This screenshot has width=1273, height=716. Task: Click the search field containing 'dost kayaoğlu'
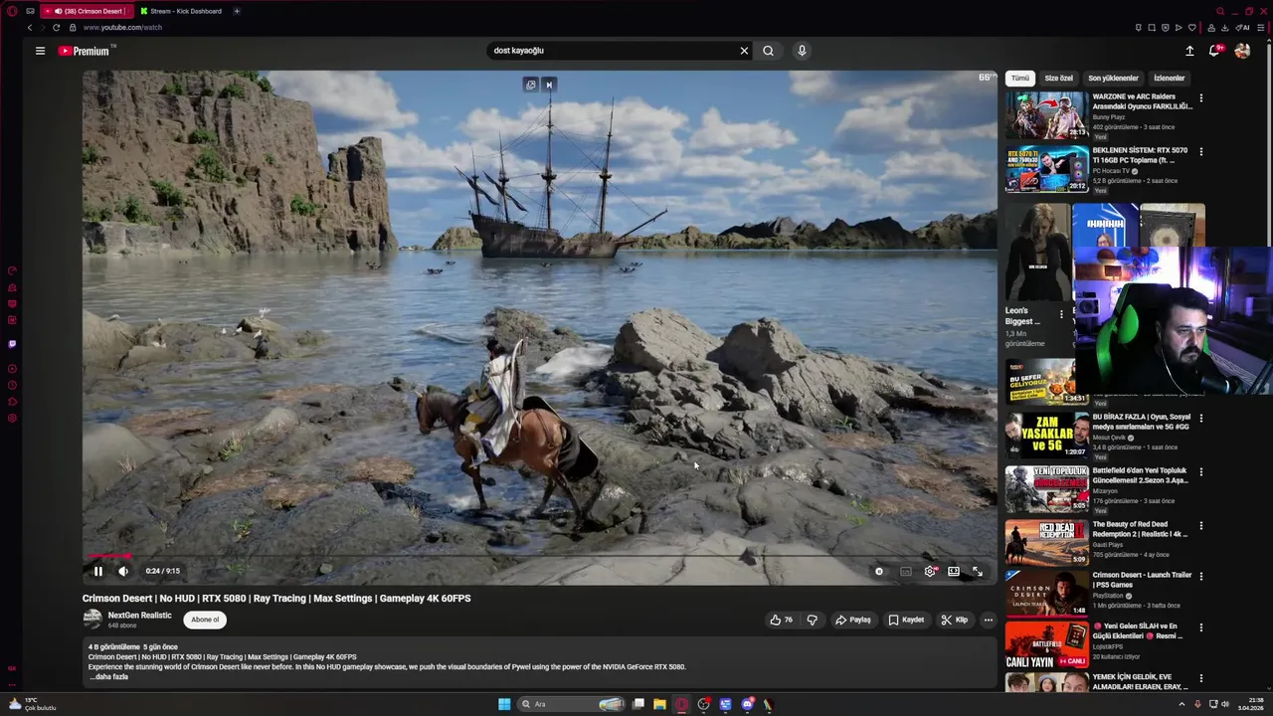[x=612, y=51]
